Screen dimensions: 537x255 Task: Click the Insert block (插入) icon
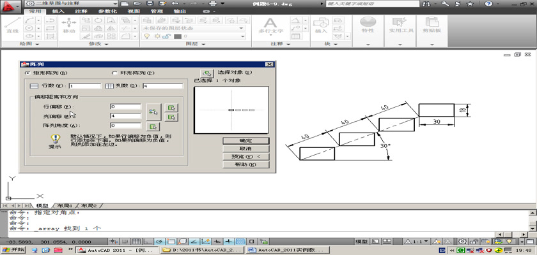coord(321,26)
